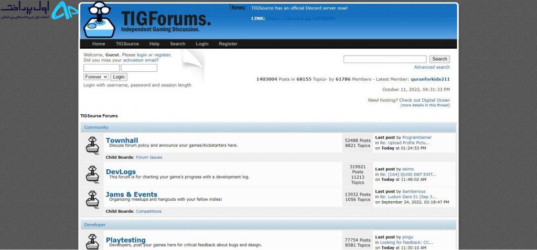The height and width of the screenshot is (250, 537).
Task: Click the DevLogs board joystick icon
Action: [x=92, y=175]
